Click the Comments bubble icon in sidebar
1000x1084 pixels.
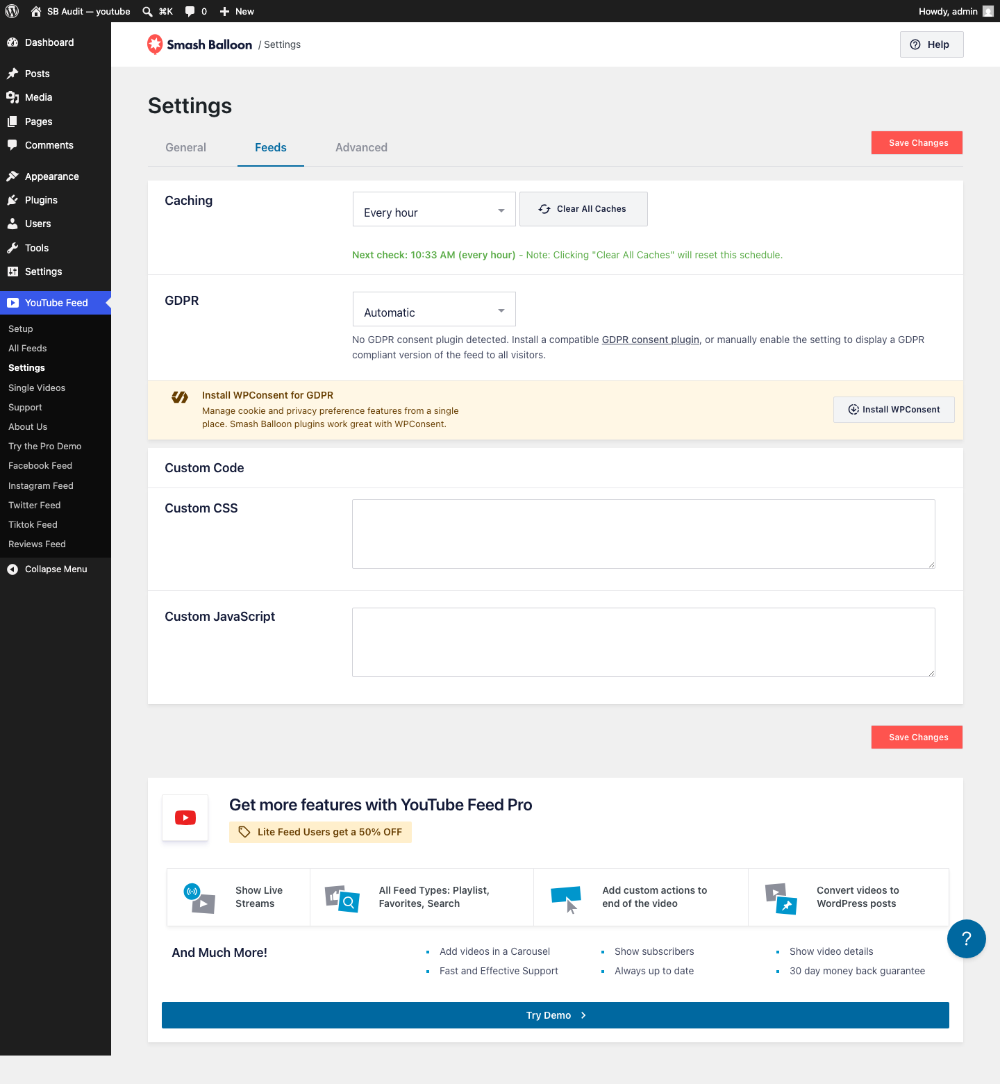pyautogui.click(x=12, y=145)
